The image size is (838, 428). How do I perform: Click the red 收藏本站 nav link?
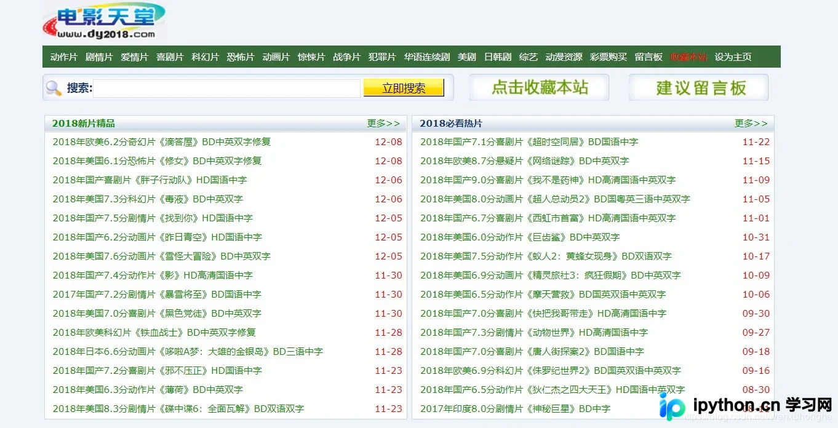pos(688,57)
